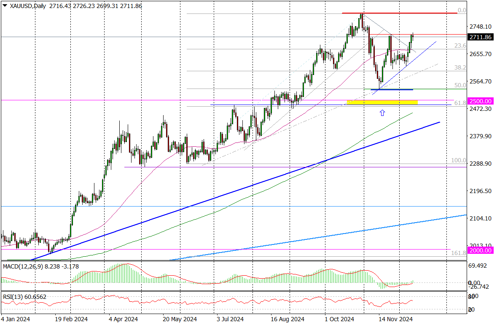Click the Fibonacci 38.2 level label
497x325 pixels.
click(460, 67)
